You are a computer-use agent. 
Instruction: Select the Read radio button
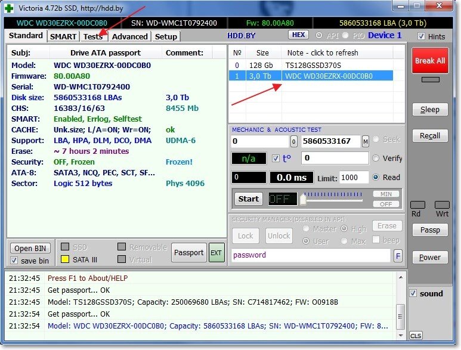coord(376,177)
